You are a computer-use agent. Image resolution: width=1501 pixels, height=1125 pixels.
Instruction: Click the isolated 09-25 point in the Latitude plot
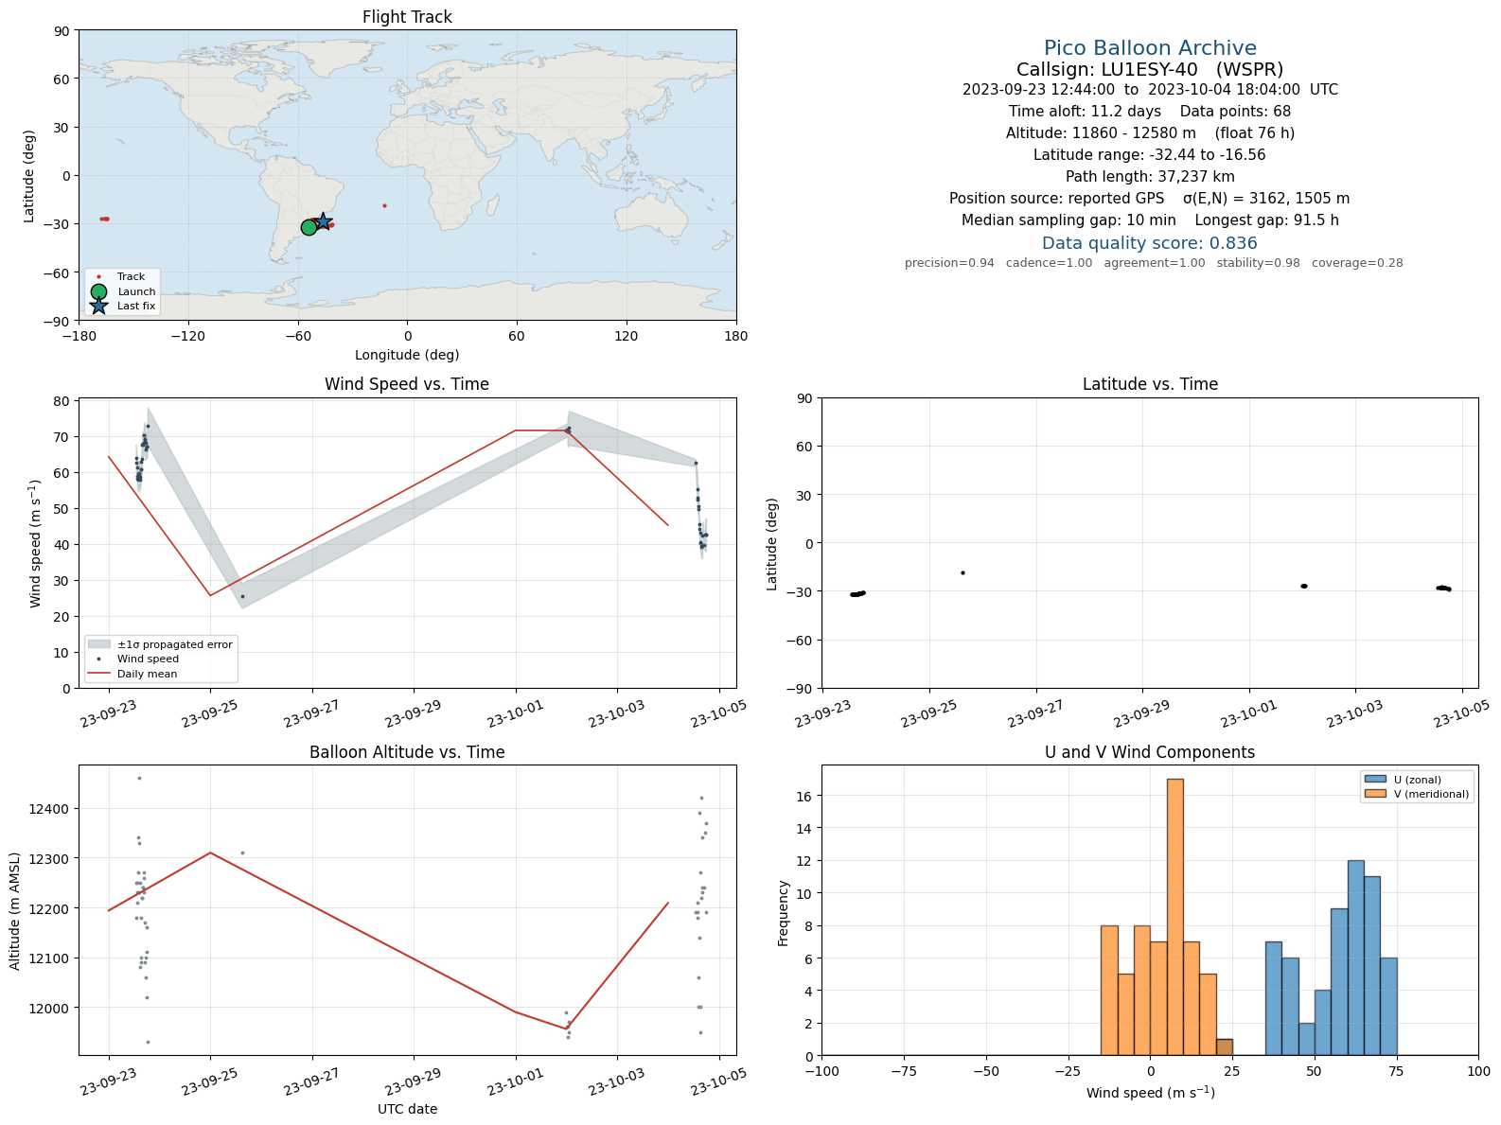[x=962, y=572]
